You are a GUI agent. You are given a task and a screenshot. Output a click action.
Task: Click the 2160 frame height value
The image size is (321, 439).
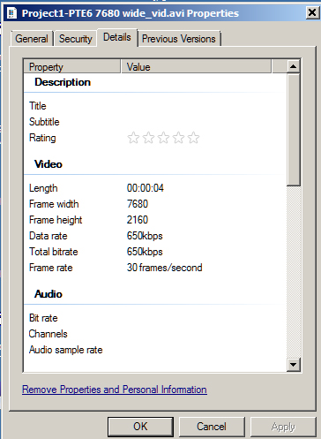138,220
